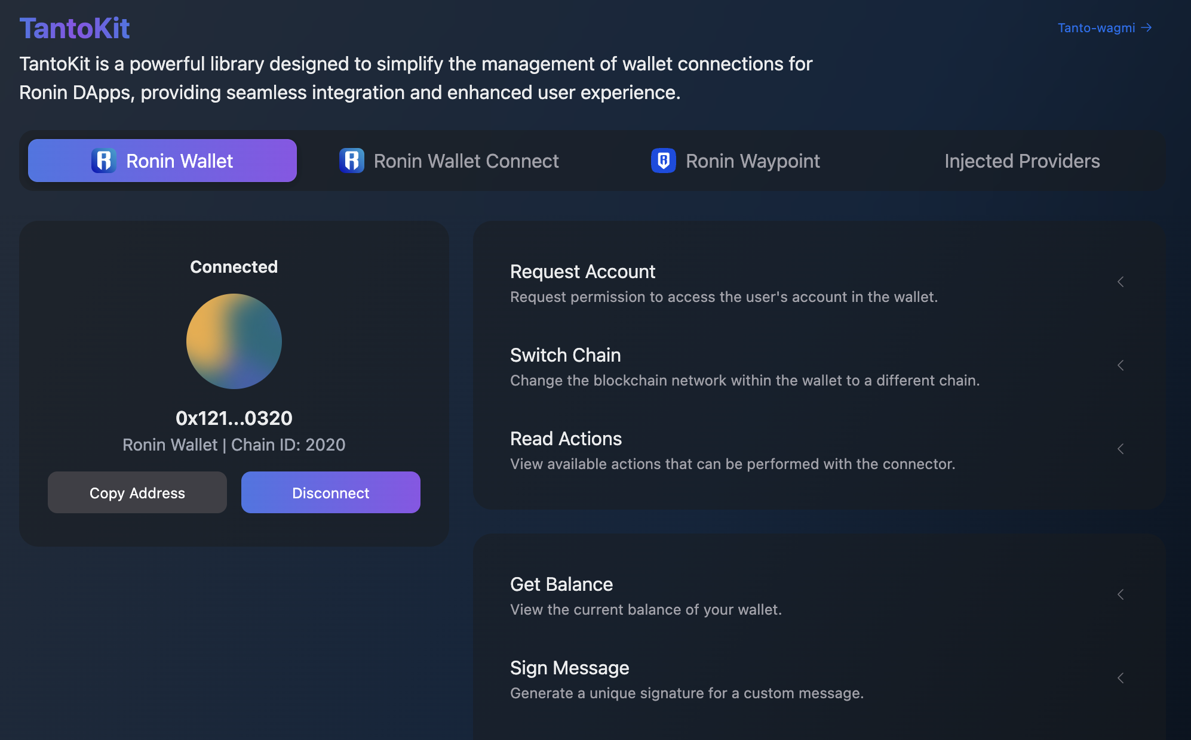Open the Ronin Waypoint tab

click(736, 161)
